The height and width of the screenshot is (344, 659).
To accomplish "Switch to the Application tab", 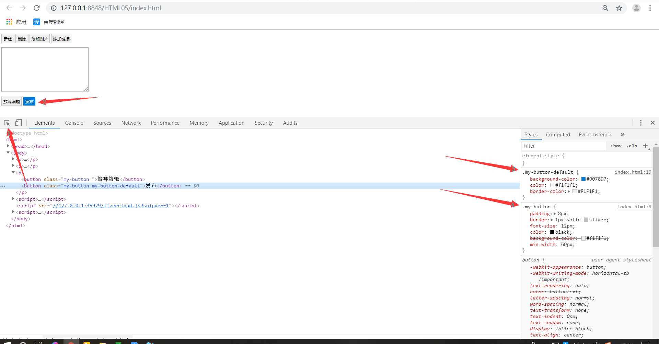I will pyautogui.click(x=232, y=123).
